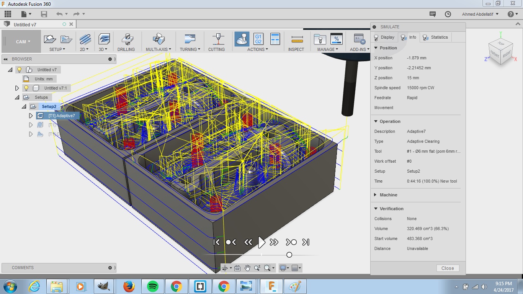Viewport: 523px width, 294px height.
Task: Jump to end of simulation
Action: tap(306, 242)
